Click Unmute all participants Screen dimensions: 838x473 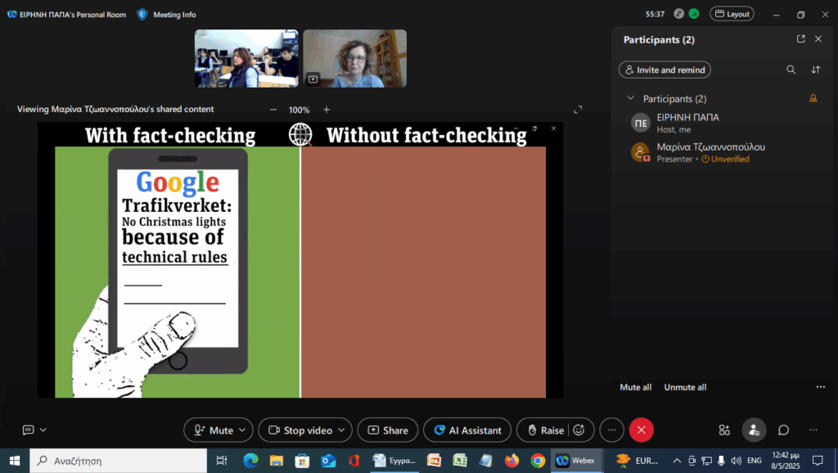pyautogui.click(x=685, y=387)
